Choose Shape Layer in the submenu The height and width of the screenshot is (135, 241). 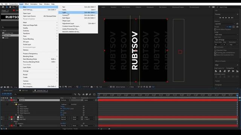coord(78,21)
